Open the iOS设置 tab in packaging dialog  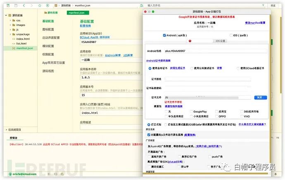pyautogui.click(x=220, y=41)
